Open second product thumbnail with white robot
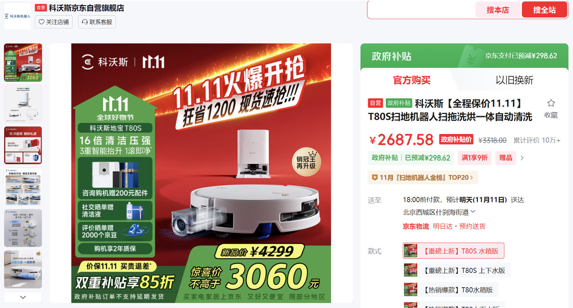The image size is (573, 308). pos(23,104)
